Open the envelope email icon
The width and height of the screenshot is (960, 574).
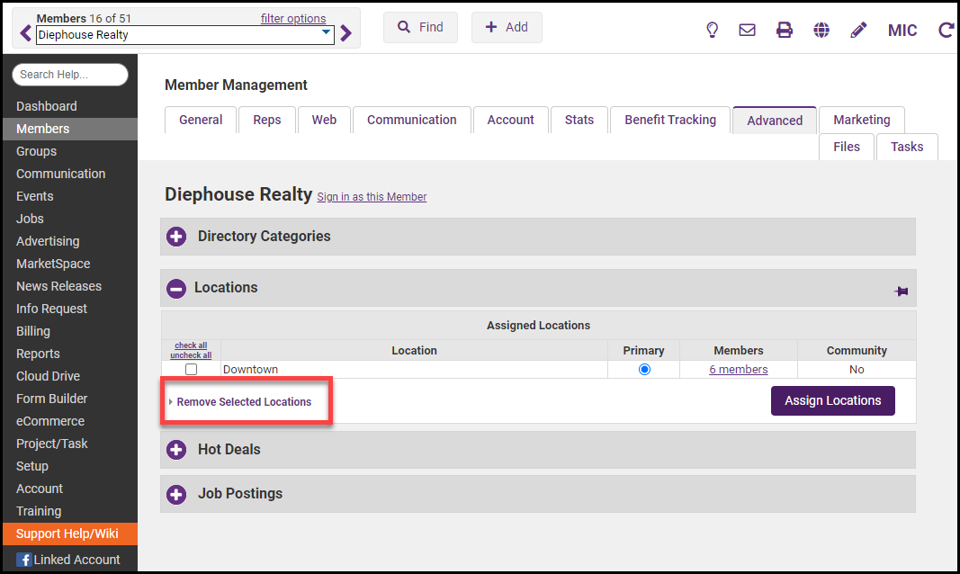[747, 30]
